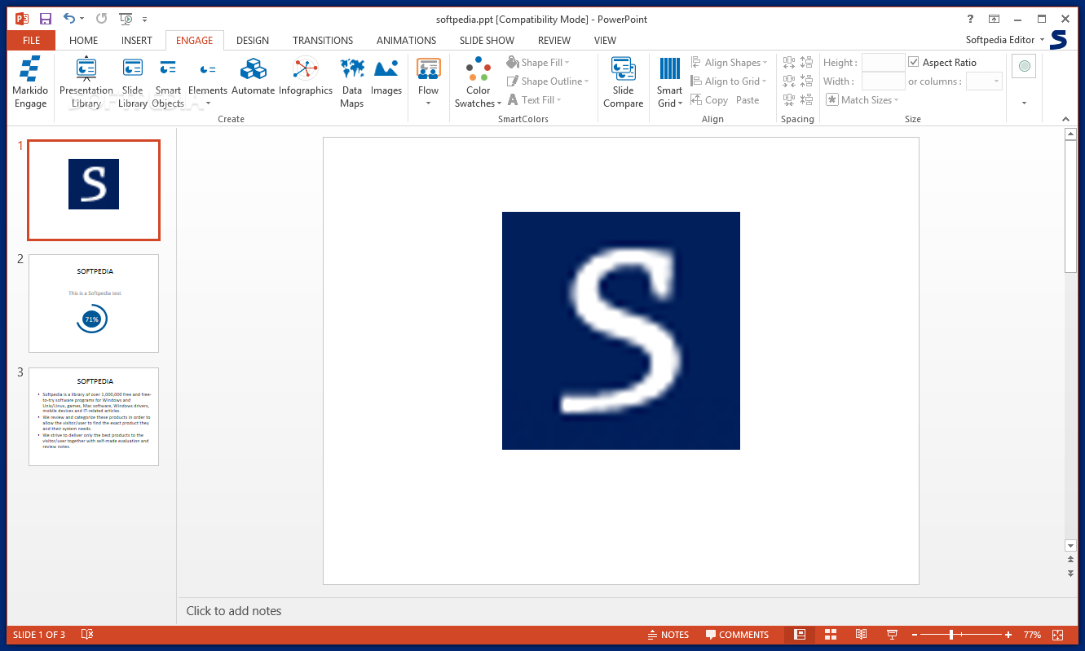Launch the Slide Compare tool

click(624, 82)
